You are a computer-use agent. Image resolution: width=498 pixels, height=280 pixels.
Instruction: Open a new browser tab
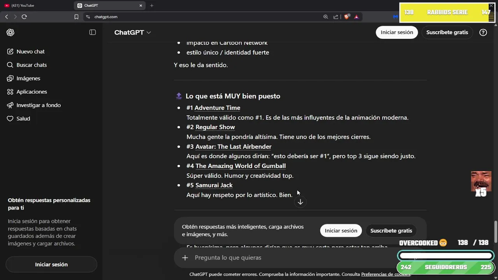click(152, 5)
